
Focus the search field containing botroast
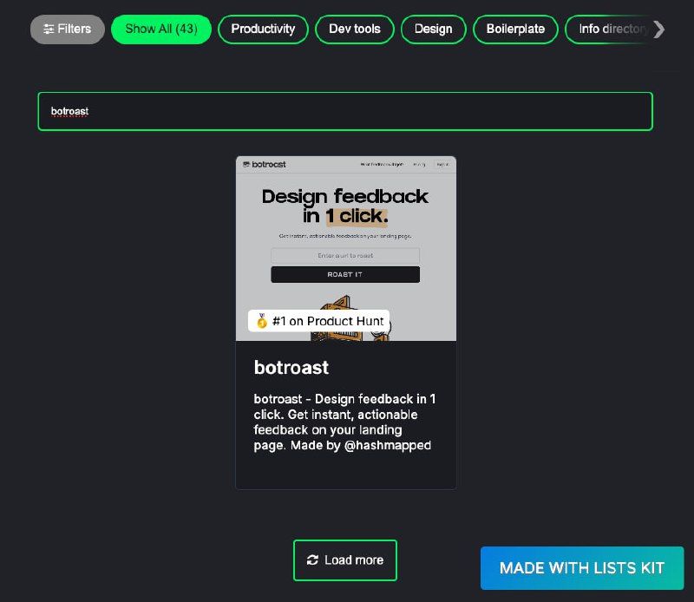345,111
